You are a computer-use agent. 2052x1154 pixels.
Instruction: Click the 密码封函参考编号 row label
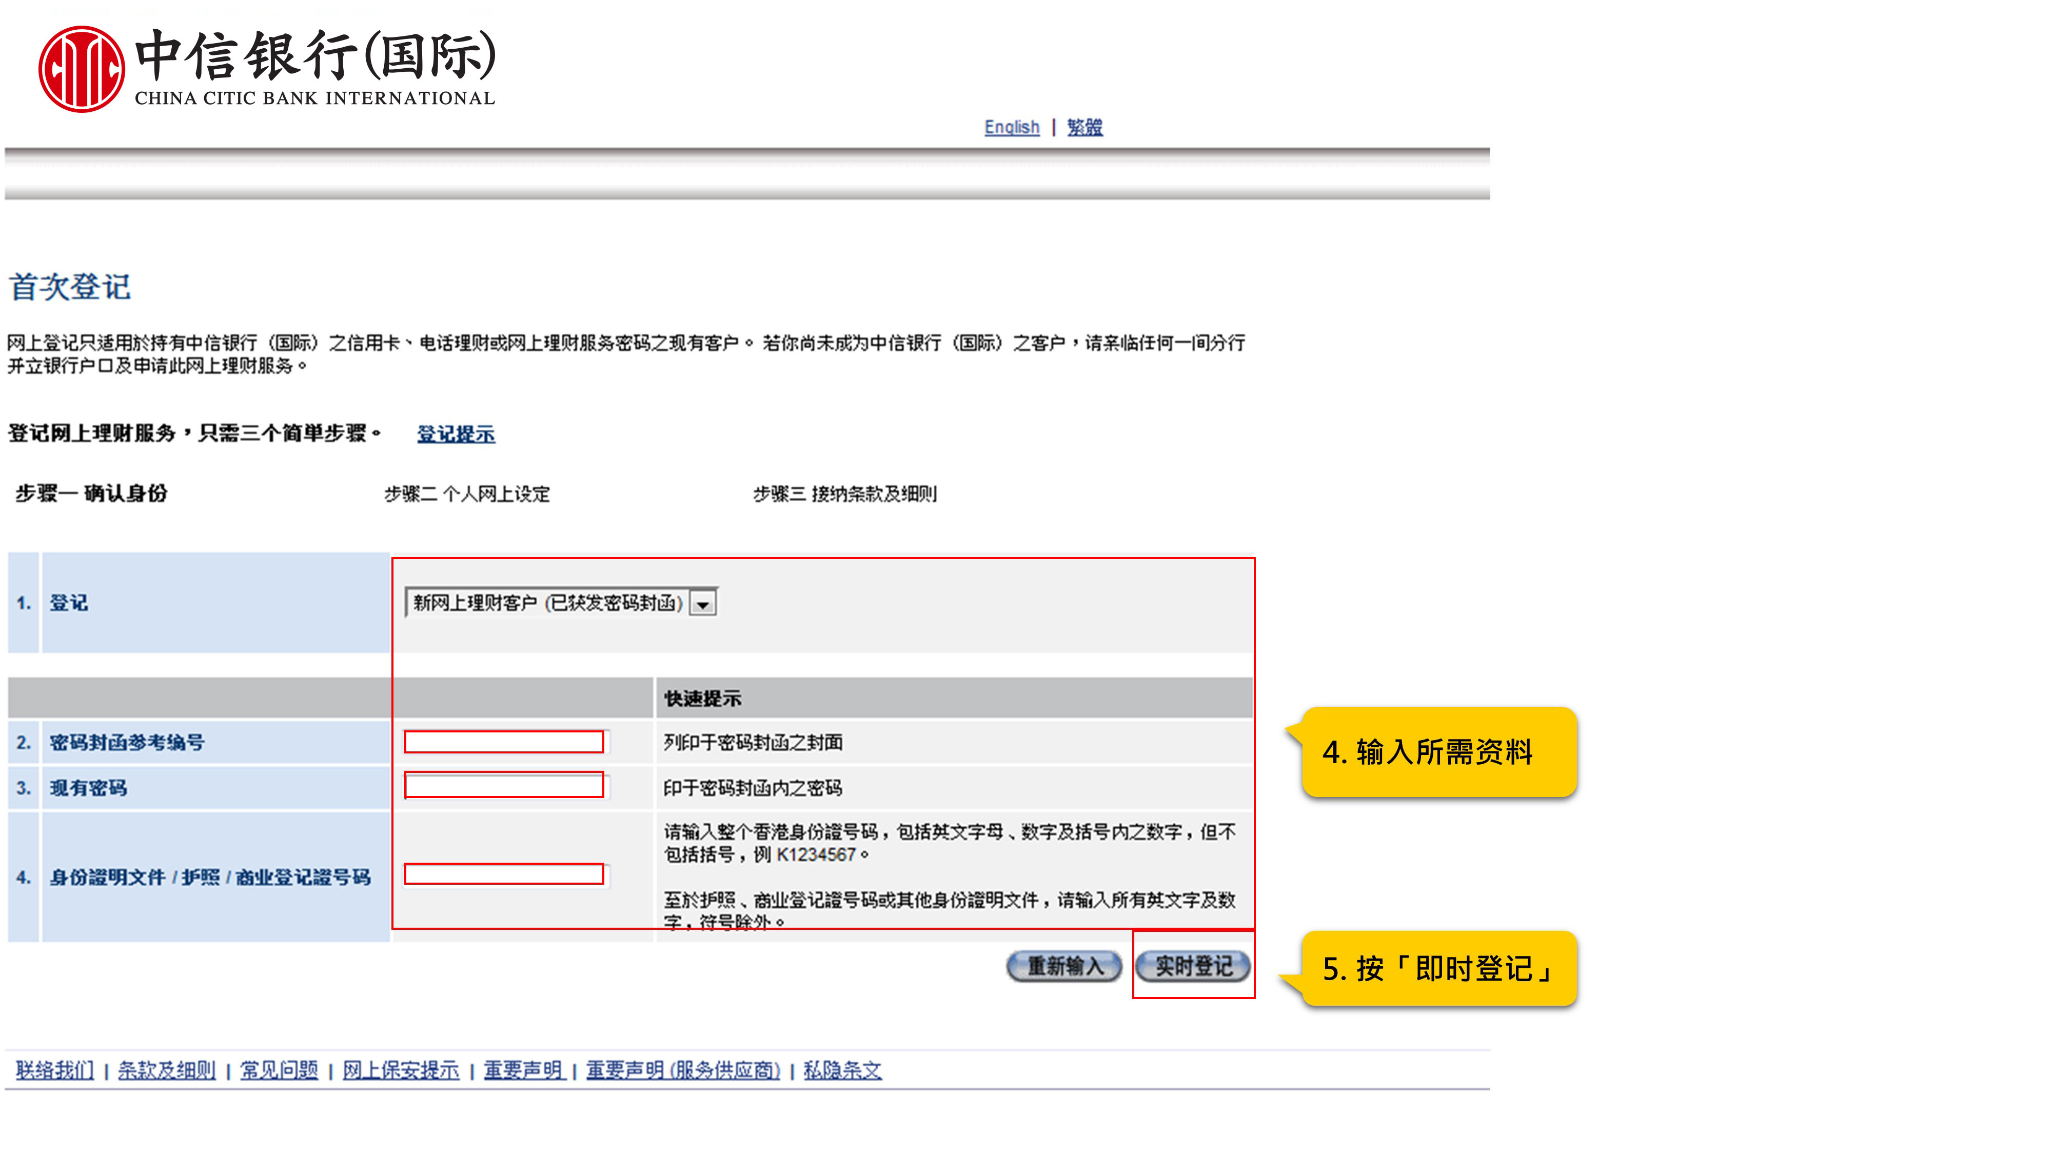point(127,743)
